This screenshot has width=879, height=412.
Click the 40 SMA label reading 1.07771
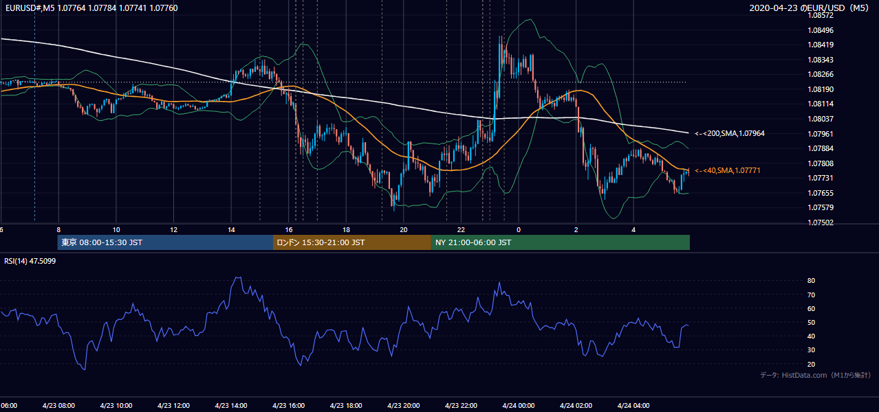728,170
